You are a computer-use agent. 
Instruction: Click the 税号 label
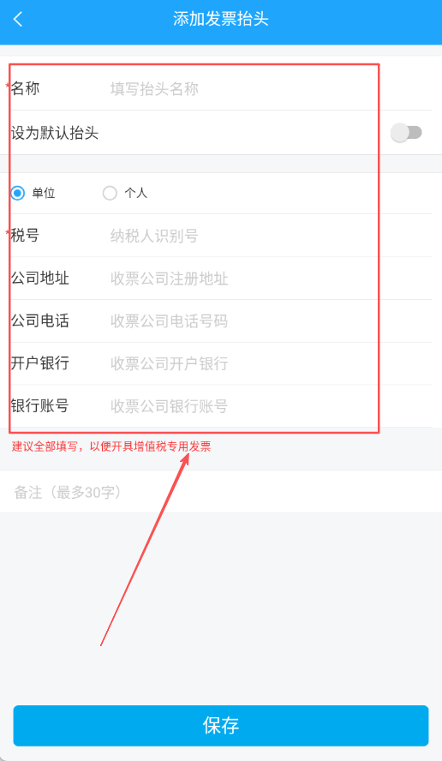click(x=25, y=236)
